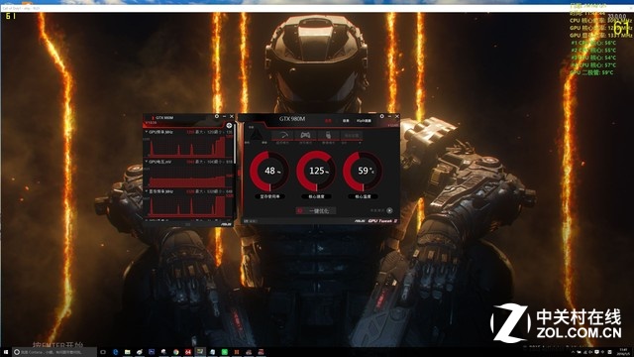Minimize the GPU Tweak main window
The image size is (634, 357).
[389, 116]
